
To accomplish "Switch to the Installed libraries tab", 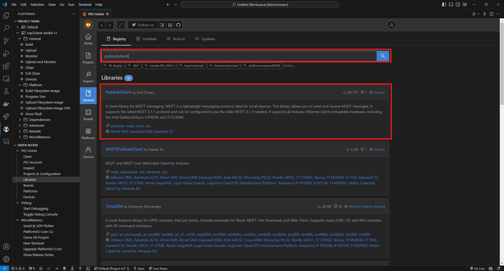I will (146, 39).
